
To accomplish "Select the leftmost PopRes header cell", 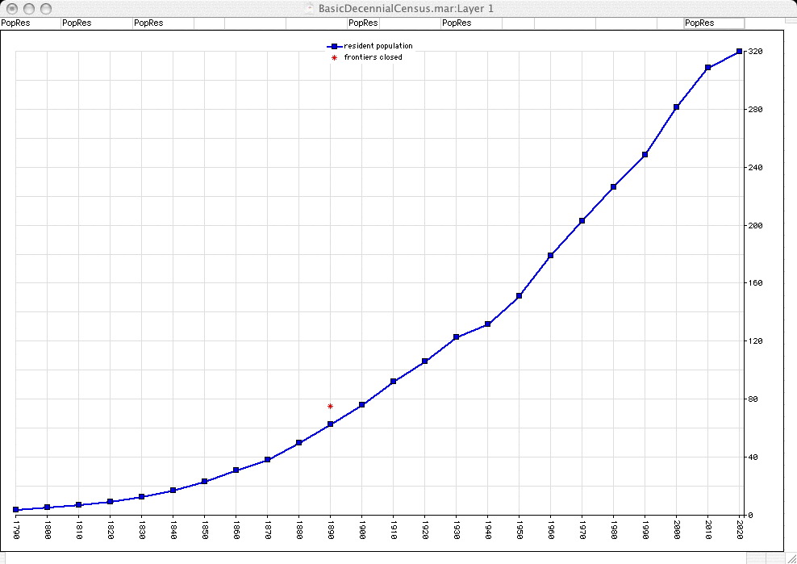I will (x=16, y=23).
